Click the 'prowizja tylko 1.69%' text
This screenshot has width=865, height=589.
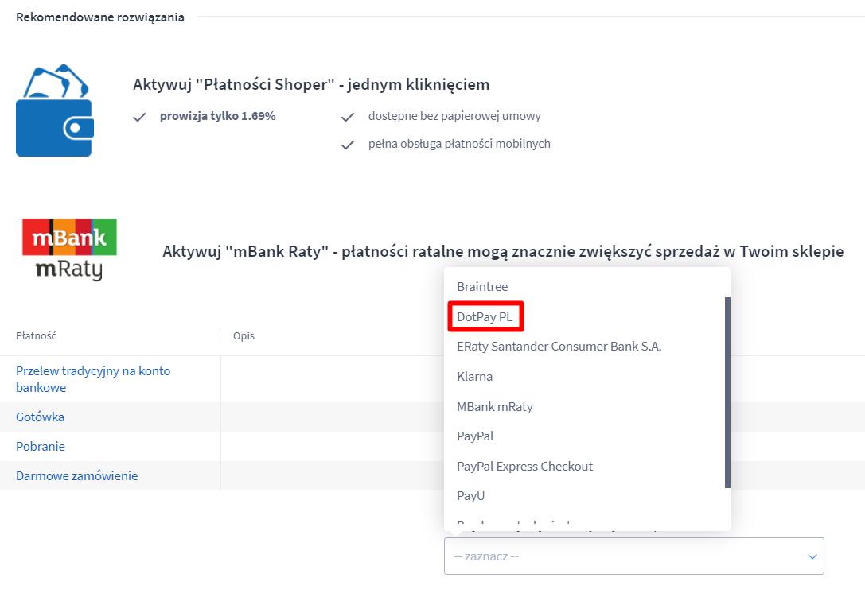click(217, 116)
